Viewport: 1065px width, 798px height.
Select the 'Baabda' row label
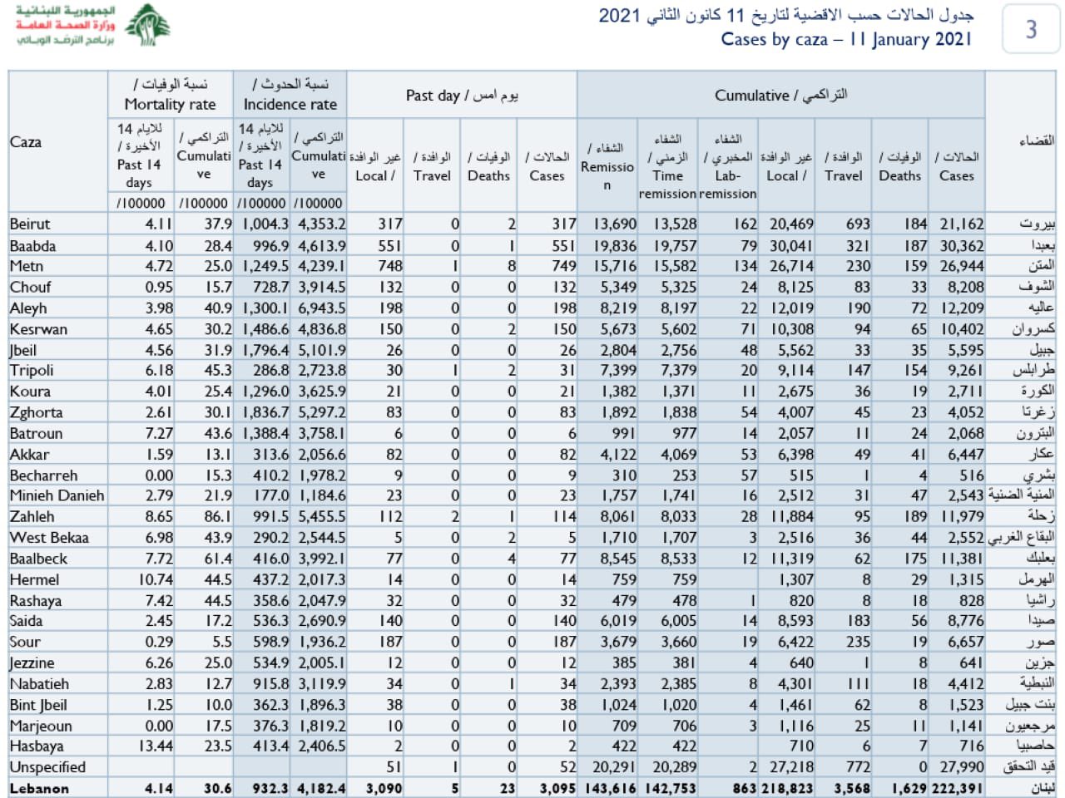coord(33,246)
